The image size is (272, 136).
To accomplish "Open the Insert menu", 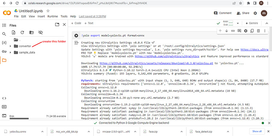I will pos(41,16).
